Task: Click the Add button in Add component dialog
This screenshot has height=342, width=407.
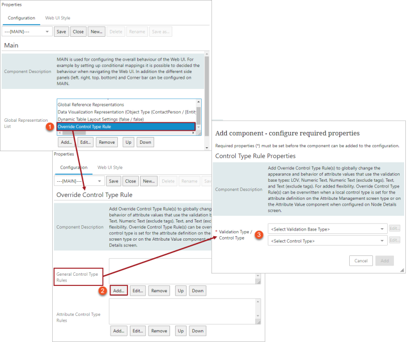Action: coord(385,260)
